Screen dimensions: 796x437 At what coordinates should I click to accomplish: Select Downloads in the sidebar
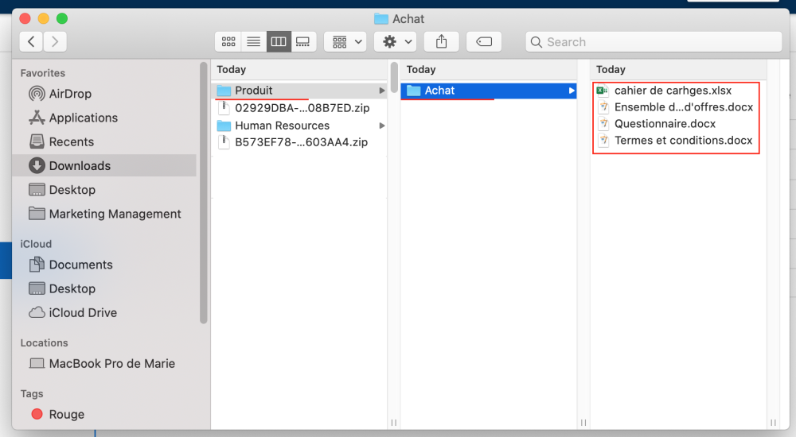[104, 166]
